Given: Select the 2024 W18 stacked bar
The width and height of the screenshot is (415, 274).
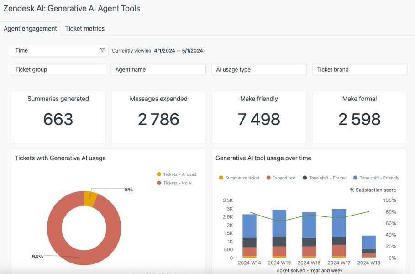Looking at the screenshot, I should pos(369,247).
